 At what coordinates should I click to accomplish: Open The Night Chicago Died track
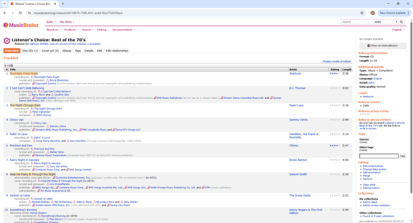[x=25, y=105]
